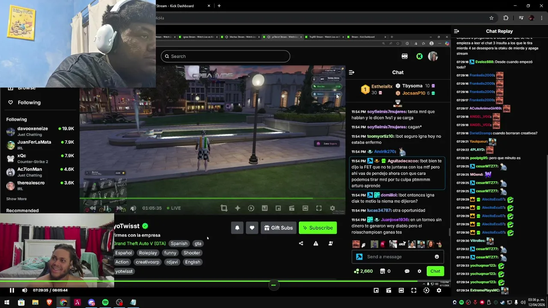Open the Windows Start menu
This screenshot has width=548, height=308.
click(7, 303)
